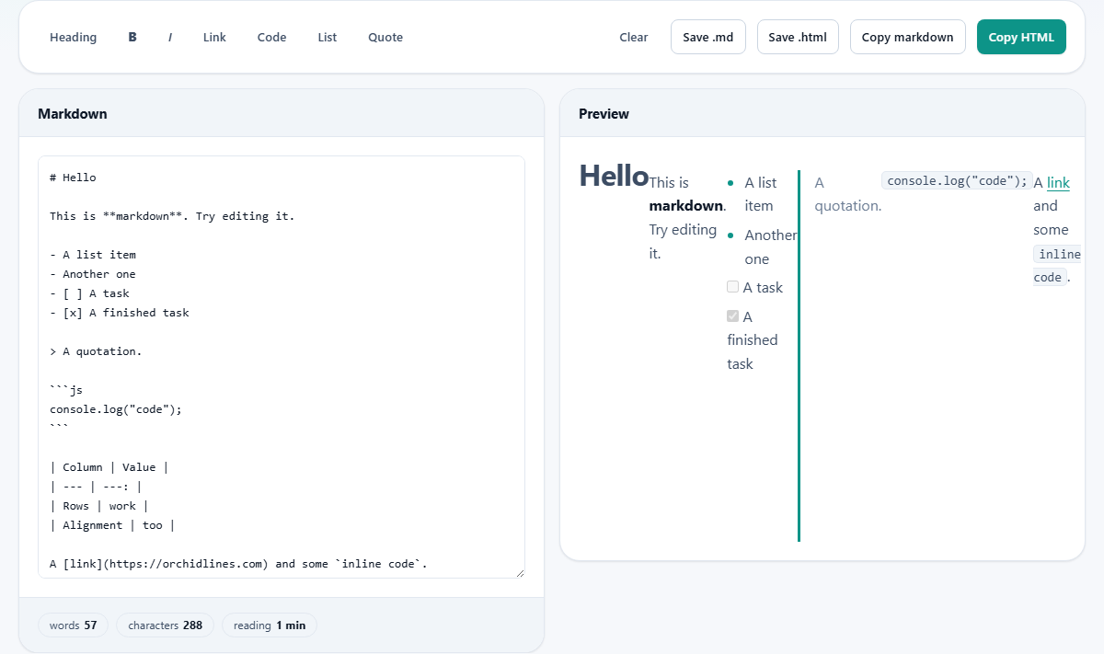This screenshot has width=1104, height=654.
Task: Click the 'A list item' bullet in the preview
Action: point(761,194)
